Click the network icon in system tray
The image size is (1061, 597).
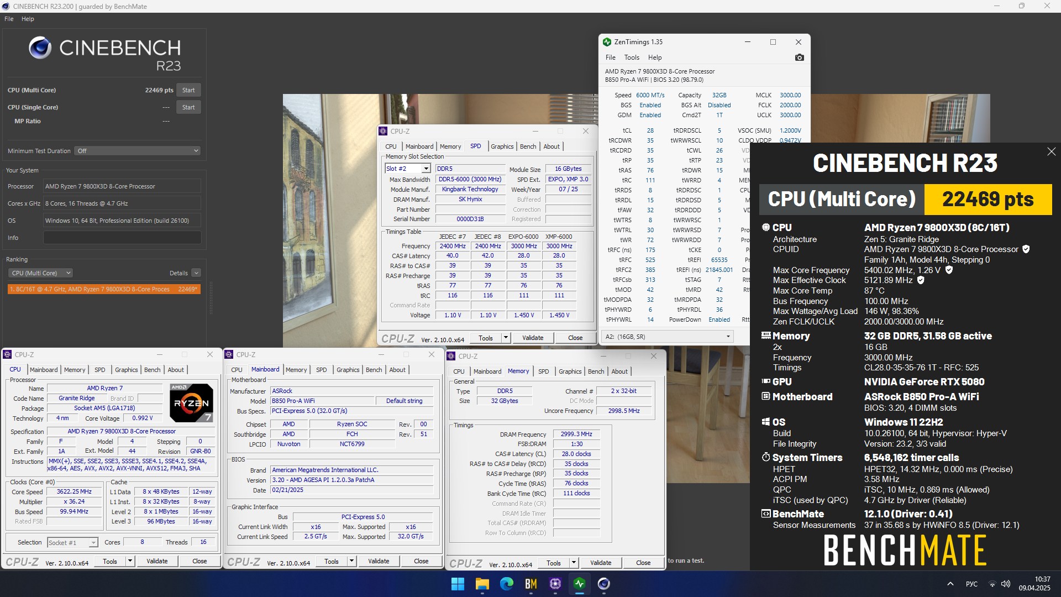[992, 584]
